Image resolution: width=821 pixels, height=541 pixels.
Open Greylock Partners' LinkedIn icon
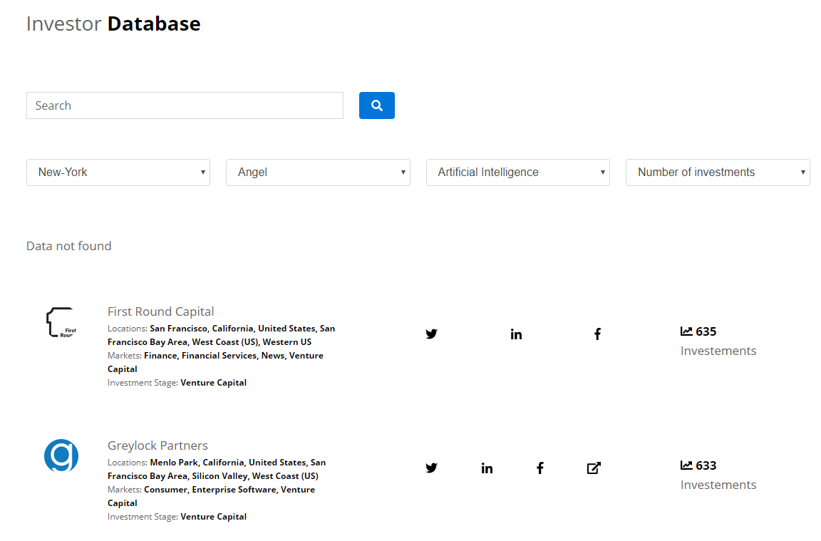(x=487, y=468)
